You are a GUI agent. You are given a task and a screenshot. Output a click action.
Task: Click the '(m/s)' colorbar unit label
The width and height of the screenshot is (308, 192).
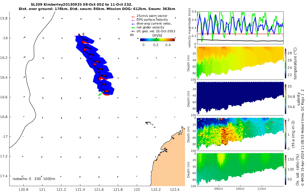click(157, 35)
